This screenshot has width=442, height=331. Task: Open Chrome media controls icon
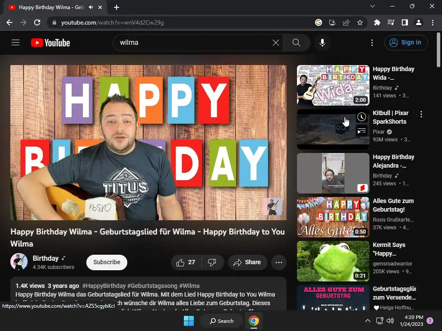[x=391, y=22]
